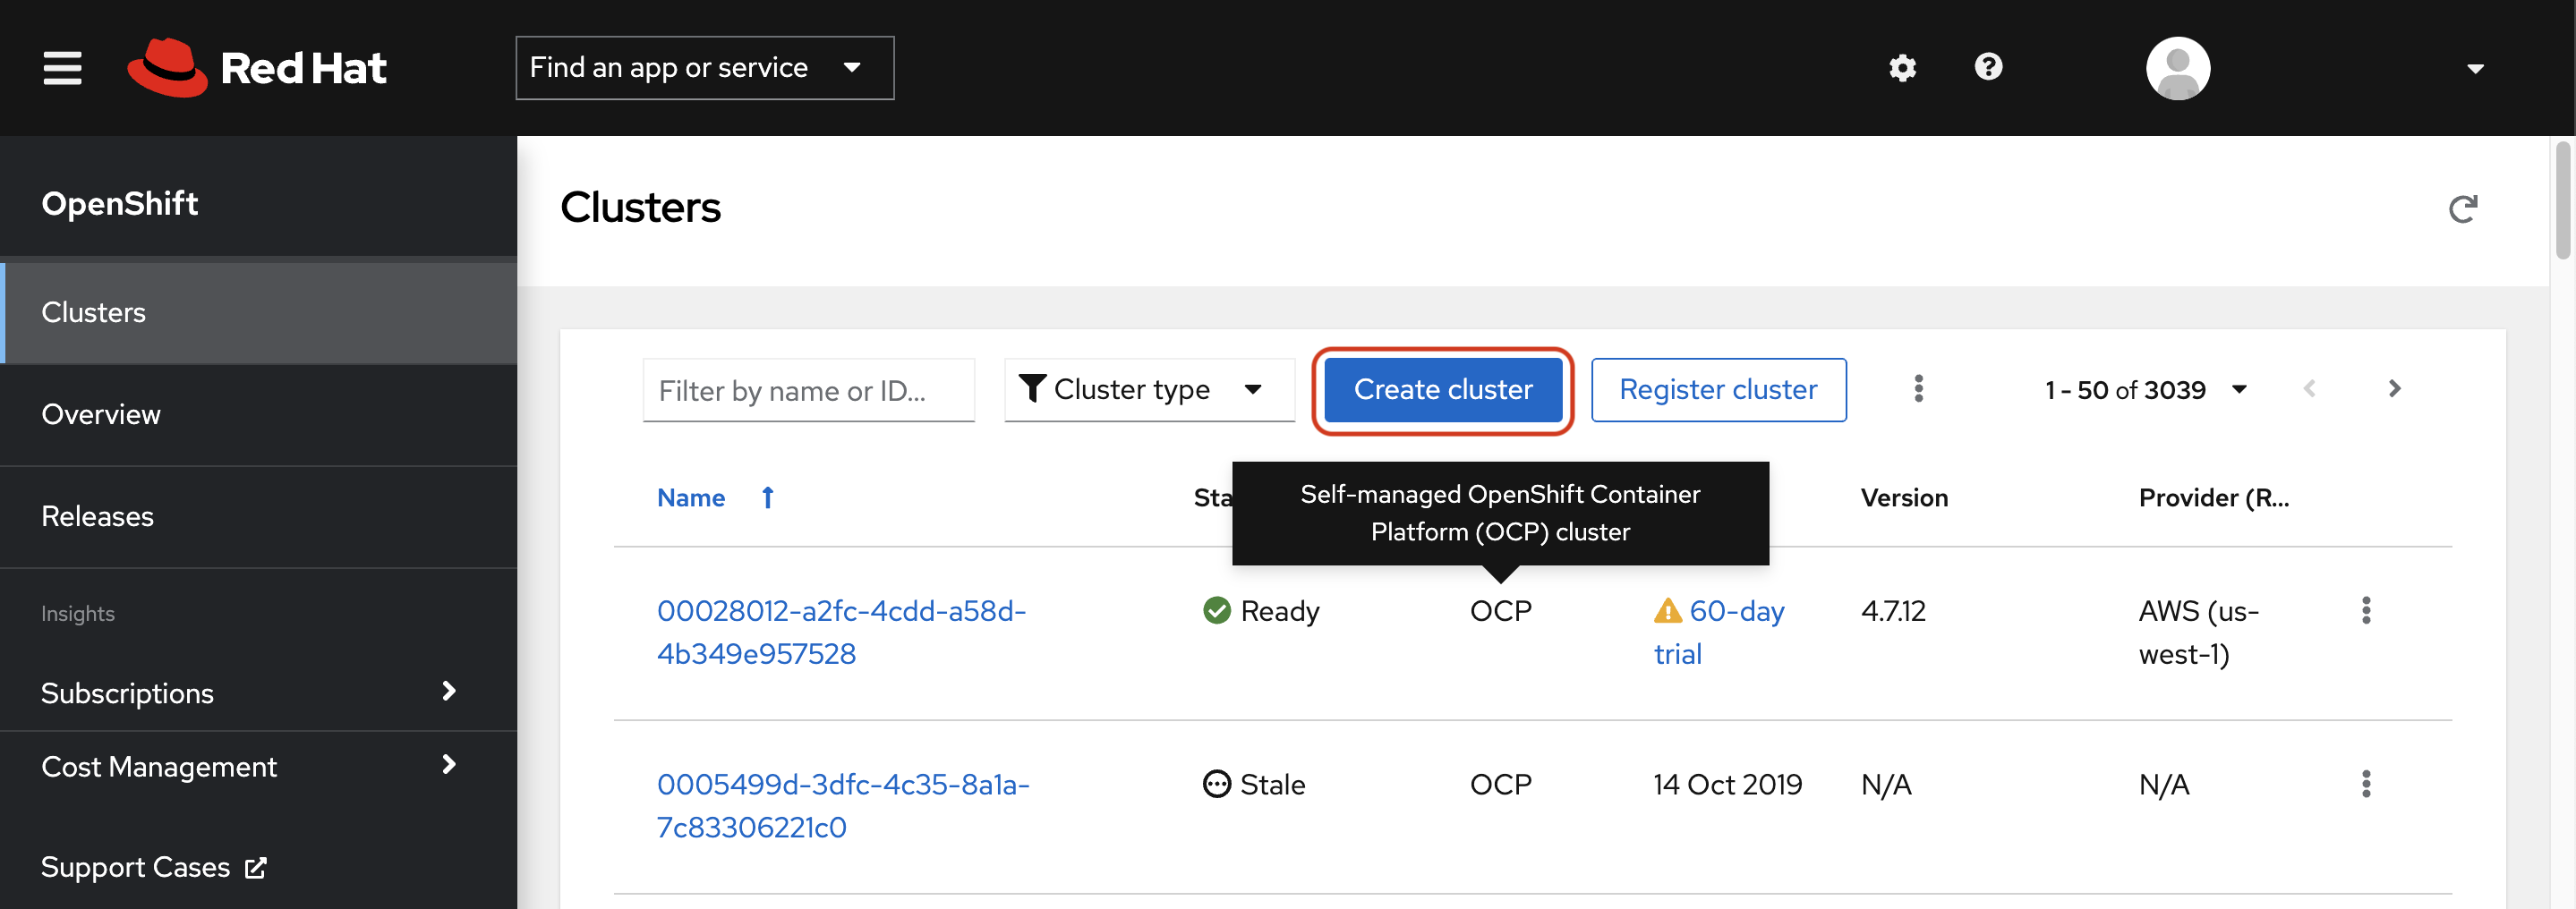Refresh the Clusters list

pos(2462,208)
